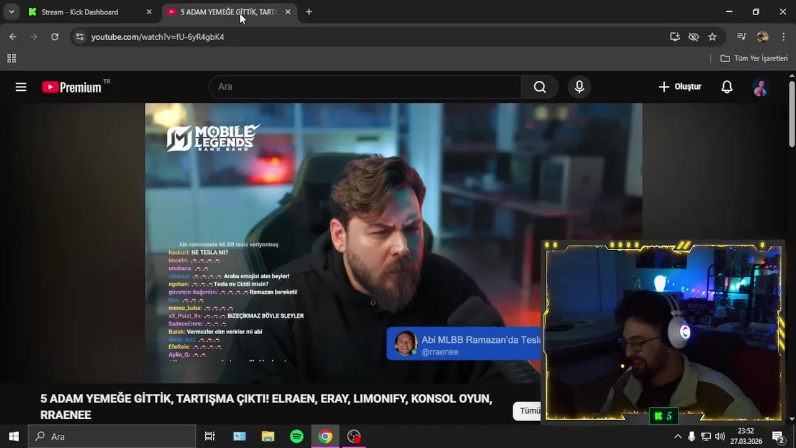Reload the page with refresh icon
This screenshot has width=796, height=448.
pos(55,37)
